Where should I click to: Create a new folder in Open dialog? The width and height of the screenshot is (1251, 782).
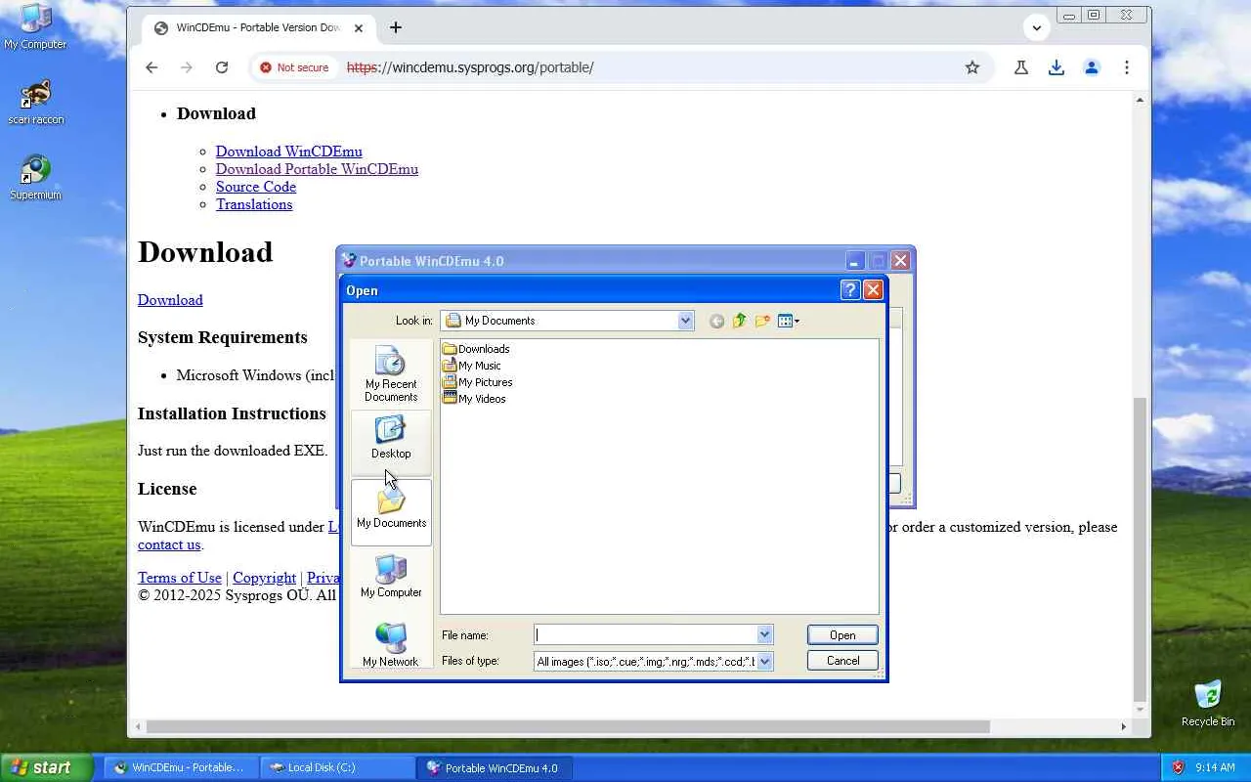tap(762, 321)
